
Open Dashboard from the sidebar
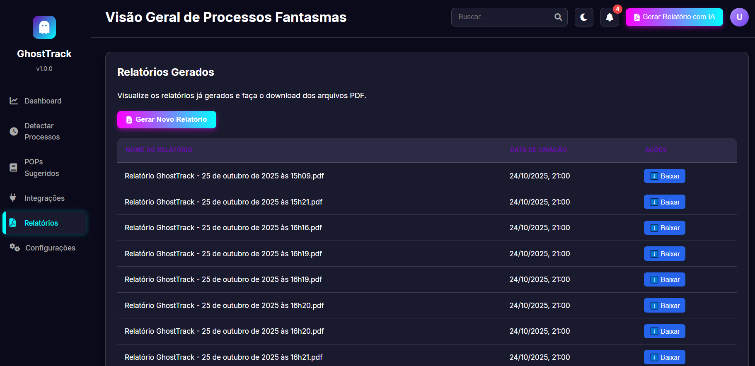(43, 101)
